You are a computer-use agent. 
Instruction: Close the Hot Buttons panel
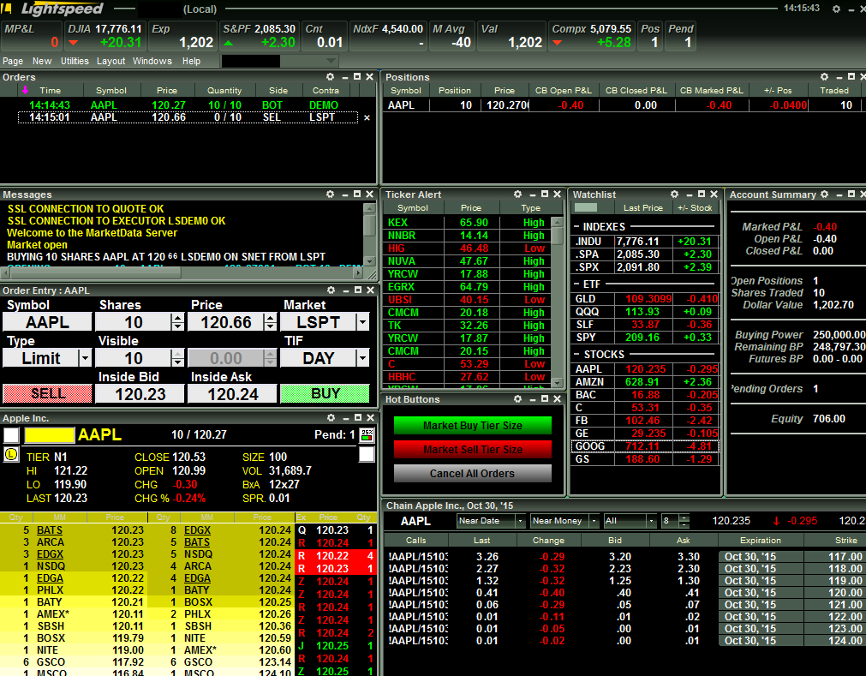click(x=558, y=398)
